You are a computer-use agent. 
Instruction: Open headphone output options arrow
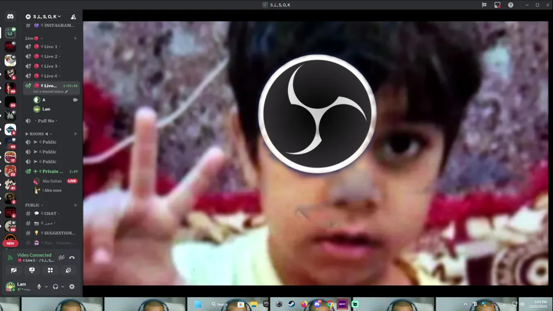pos(63,286)
